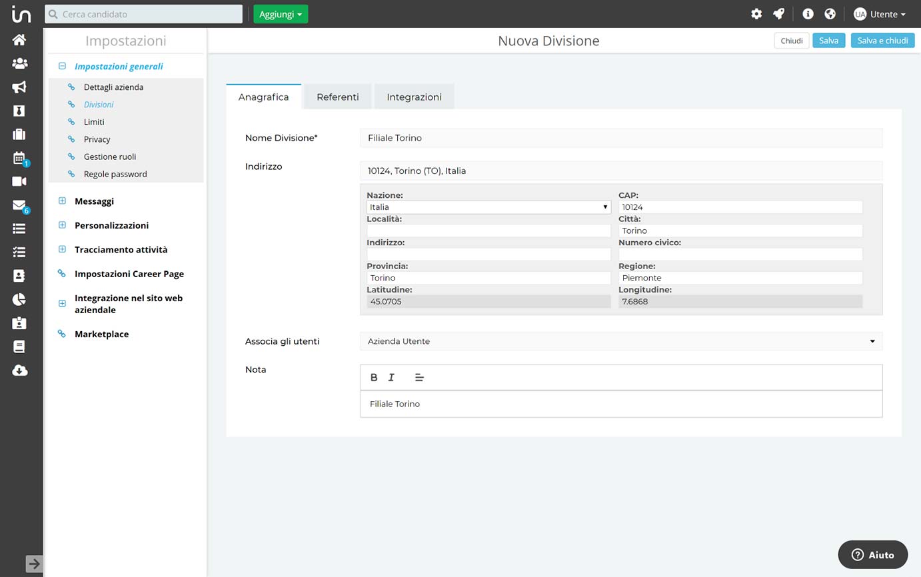The height and width of the screenshot is (577, 921).
Task: Open the candidates group icon in the sidebar
Action: point(19,63)
